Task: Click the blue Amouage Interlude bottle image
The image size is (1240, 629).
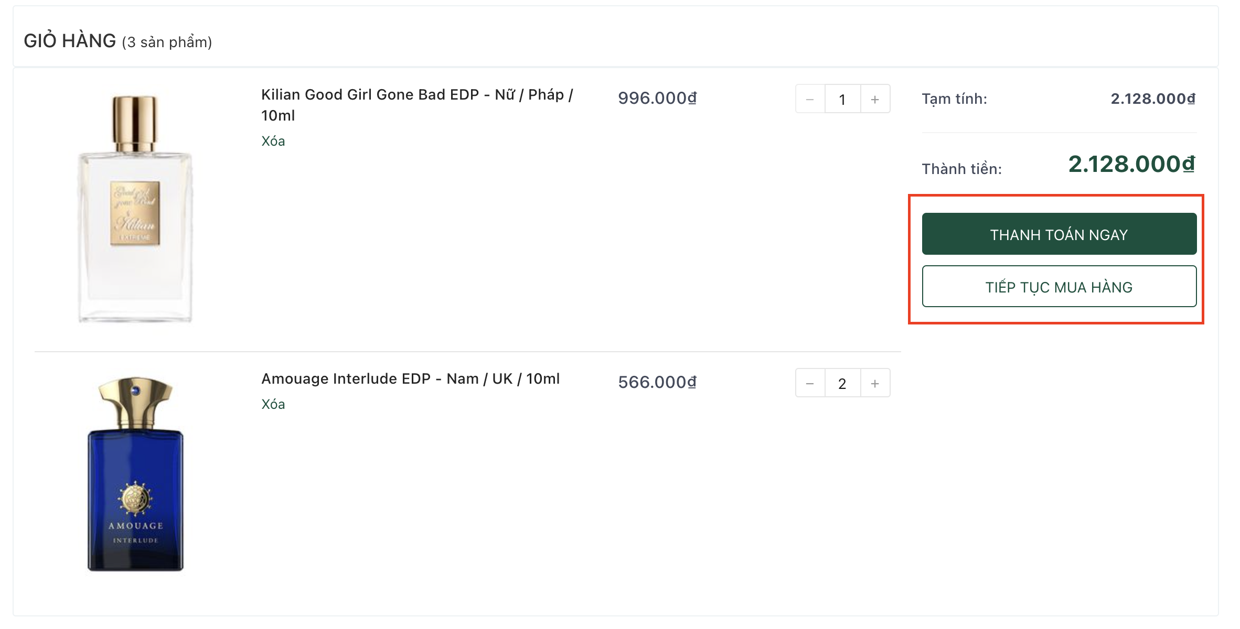Action: (x=135, y=474)
